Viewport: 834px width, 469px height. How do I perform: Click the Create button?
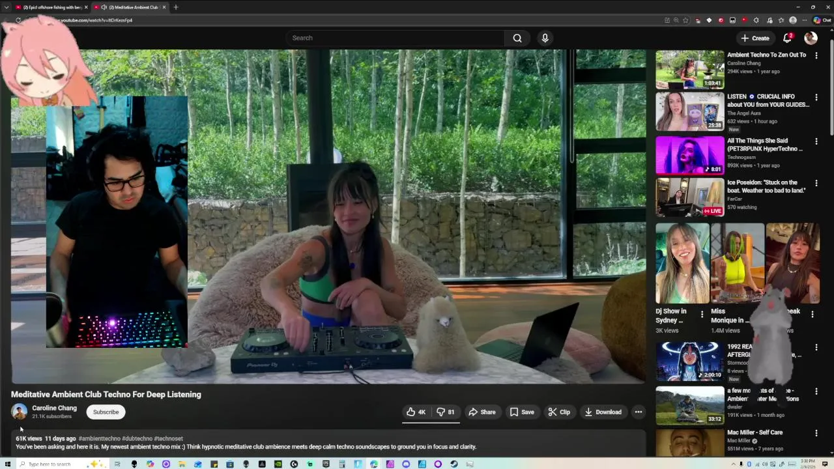coord(755,38)
